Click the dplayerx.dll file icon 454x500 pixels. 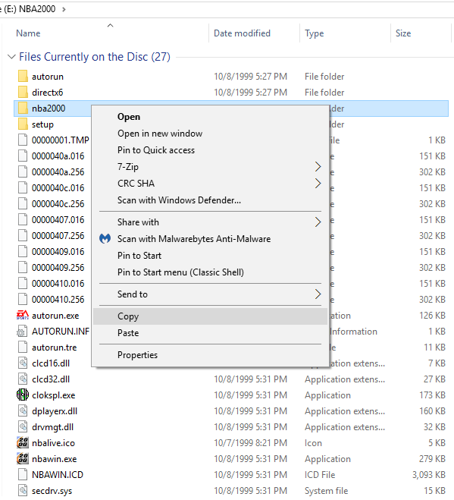tap(23, 411)
